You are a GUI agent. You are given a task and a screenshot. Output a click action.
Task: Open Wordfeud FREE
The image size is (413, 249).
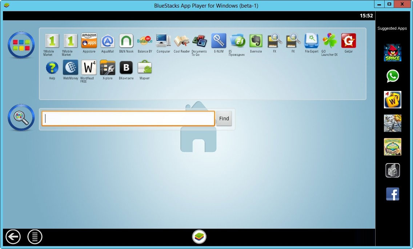tap(89, 67)
